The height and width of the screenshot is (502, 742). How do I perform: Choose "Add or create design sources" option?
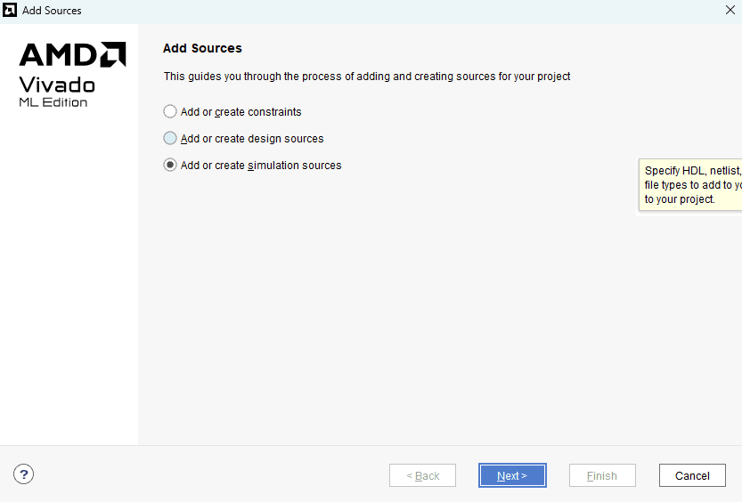(170, 139)
